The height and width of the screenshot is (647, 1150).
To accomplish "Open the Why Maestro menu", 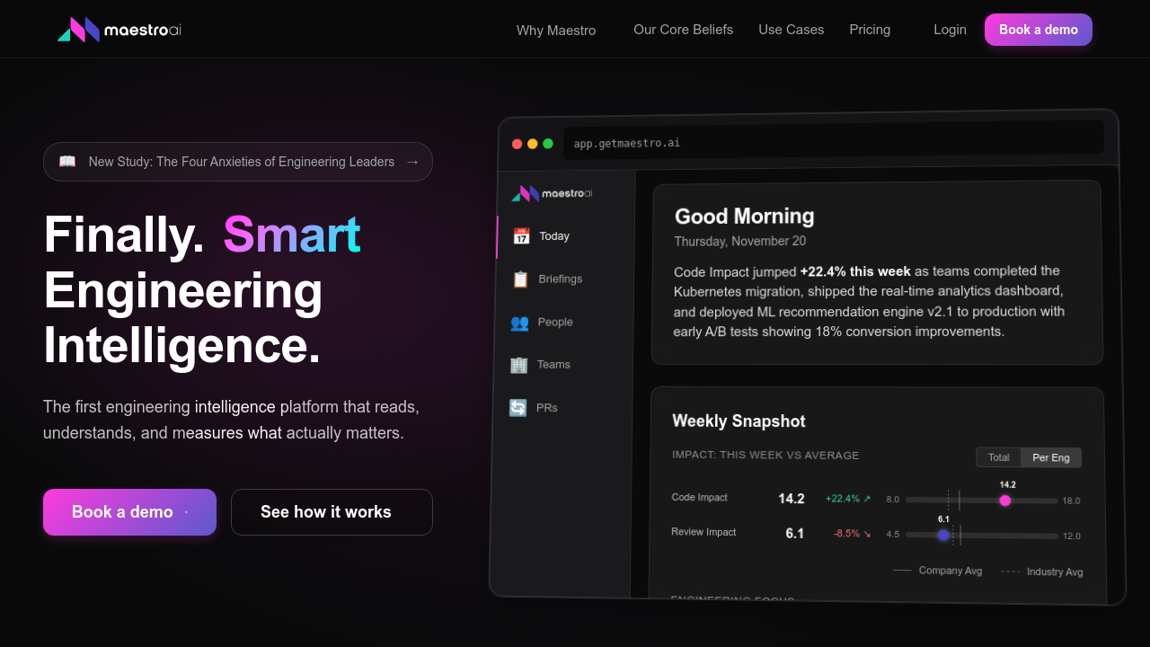I will pyautogui.click(x=555, y=30).
